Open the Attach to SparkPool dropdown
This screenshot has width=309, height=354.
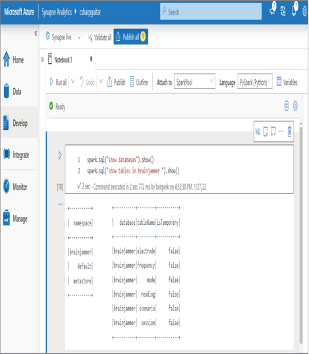(x=194, y=81)
